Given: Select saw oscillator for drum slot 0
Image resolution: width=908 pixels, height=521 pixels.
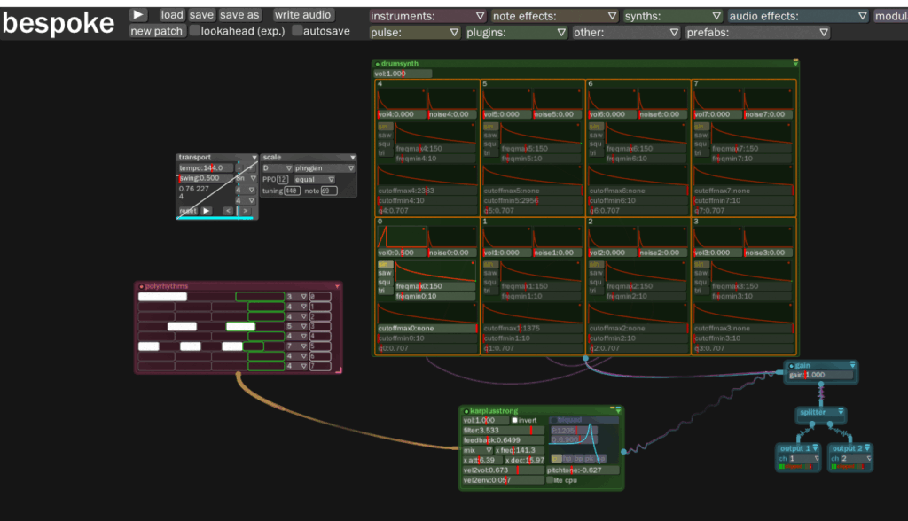Looking at the screenshot, I should tap(385, 273).
